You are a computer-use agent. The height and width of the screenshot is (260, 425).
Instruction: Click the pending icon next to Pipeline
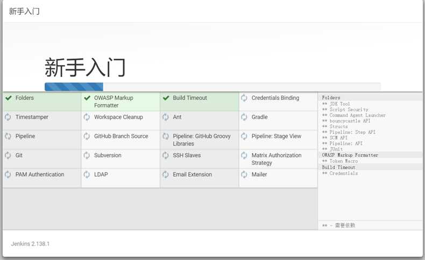click(x=8, y=136)
